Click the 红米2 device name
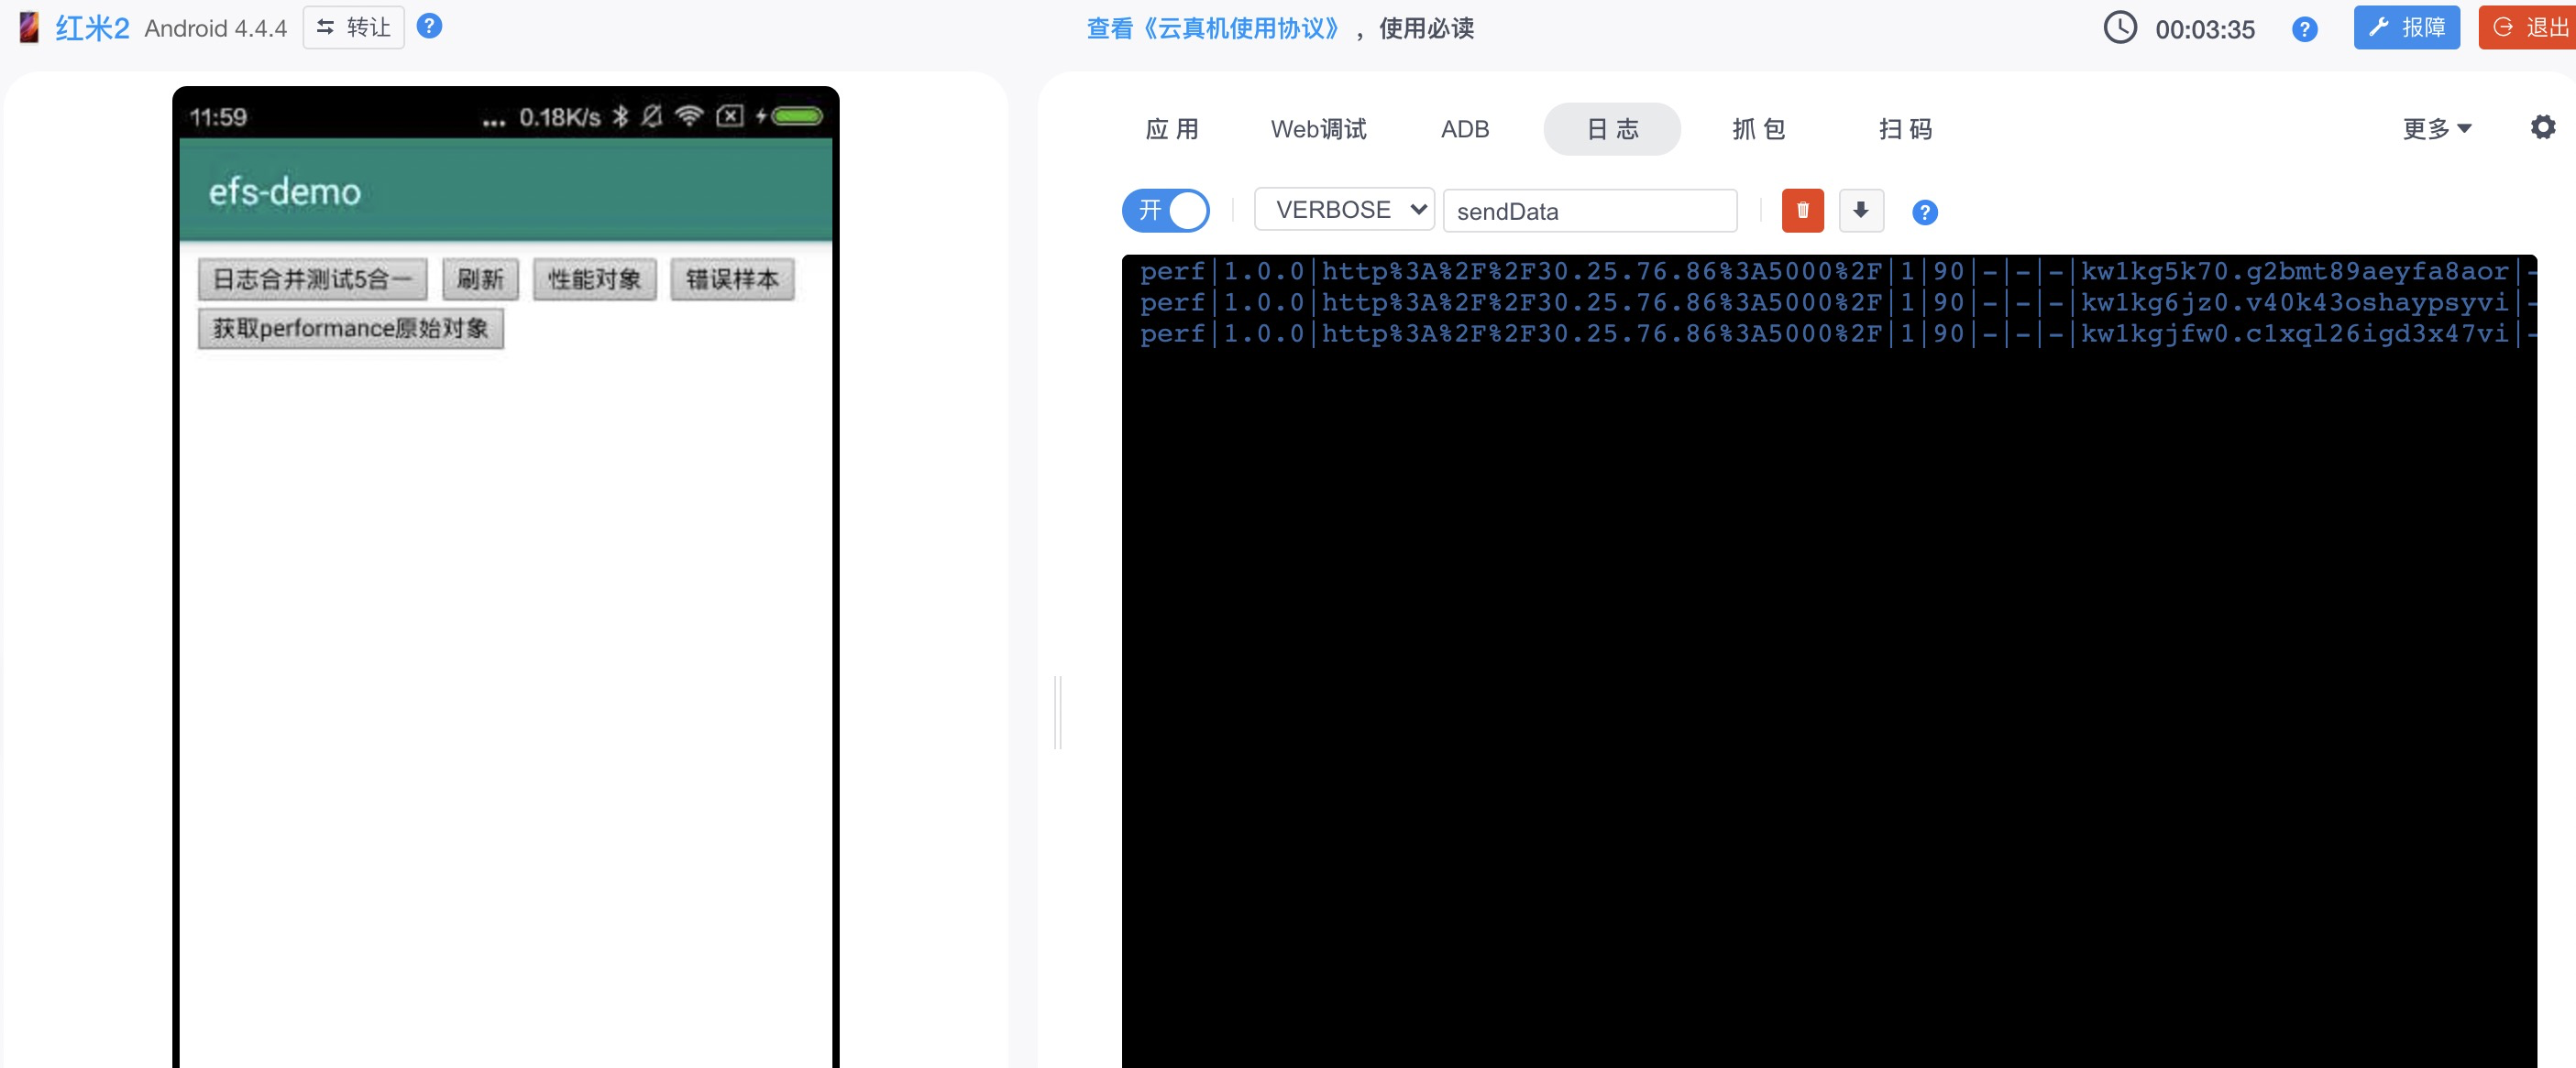 tap(93, 28)
